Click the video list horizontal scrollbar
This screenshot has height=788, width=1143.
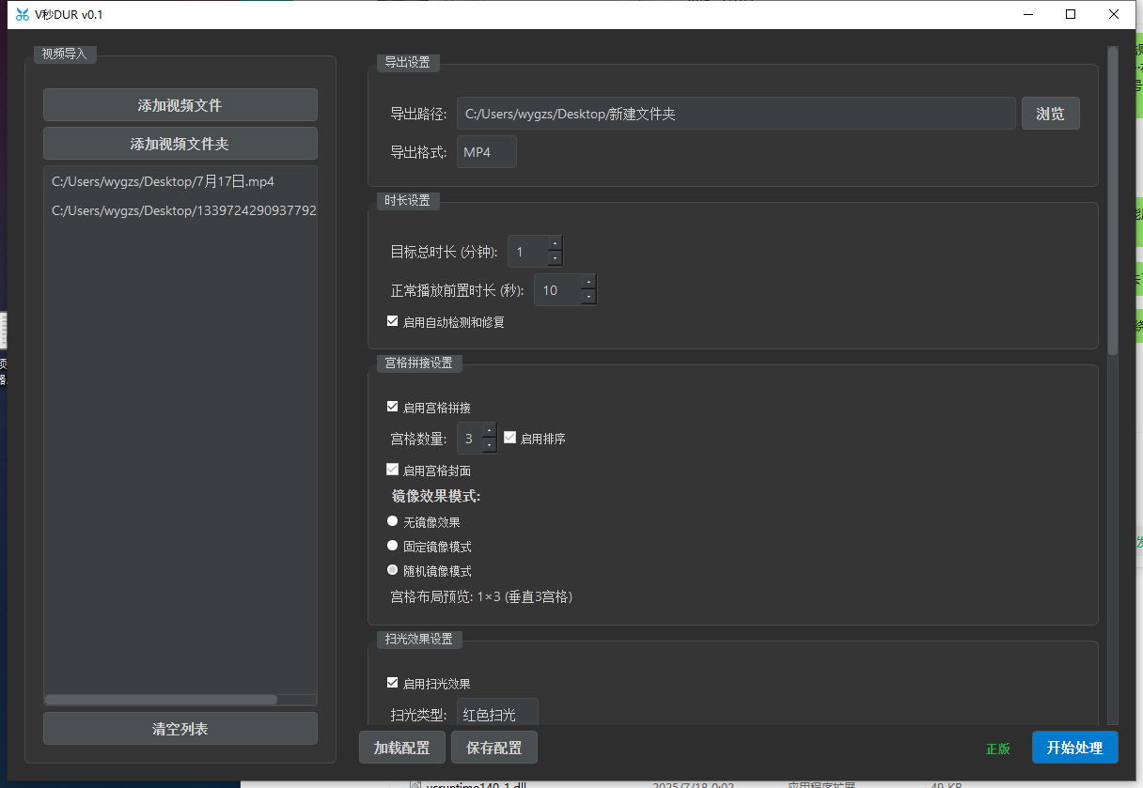click(x=161, y=700)
